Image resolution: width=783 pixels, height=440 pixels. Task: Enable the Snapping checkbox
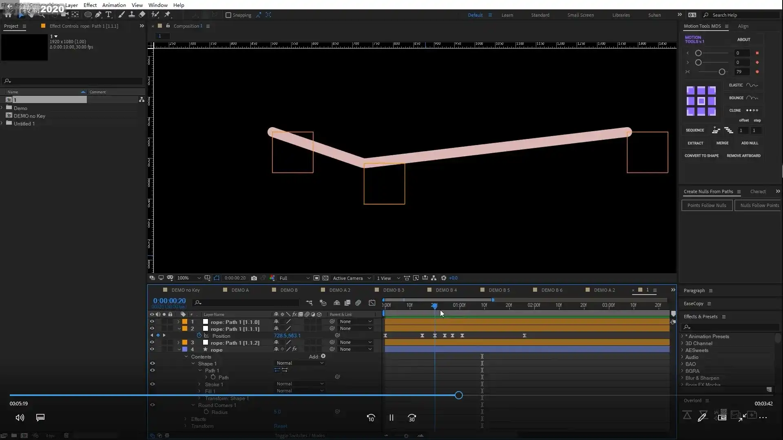coord(228,15)
